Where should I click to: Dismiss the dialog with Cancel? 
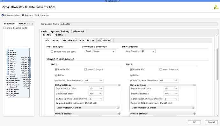click(211, 122)
